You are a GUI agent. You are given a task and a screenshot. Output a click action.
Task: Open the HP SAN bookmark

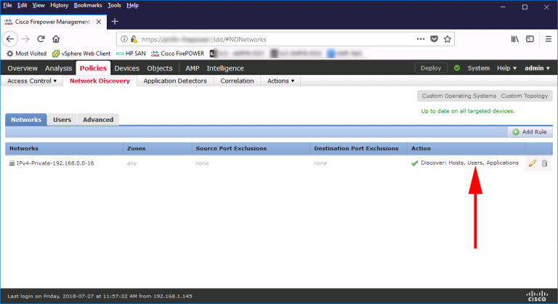pyautogui.click(x=131, y=54)
